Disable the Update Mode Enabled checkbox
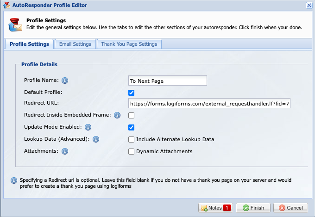This screenshot has width=315, height=217. point(132,127)
